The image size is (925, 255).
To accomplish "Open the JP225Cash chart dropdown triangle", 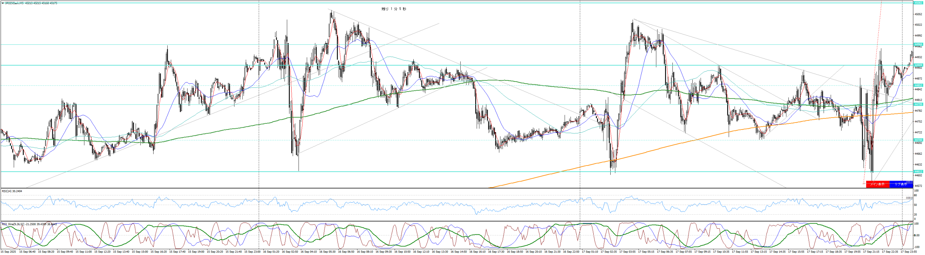I will point(3,3).
